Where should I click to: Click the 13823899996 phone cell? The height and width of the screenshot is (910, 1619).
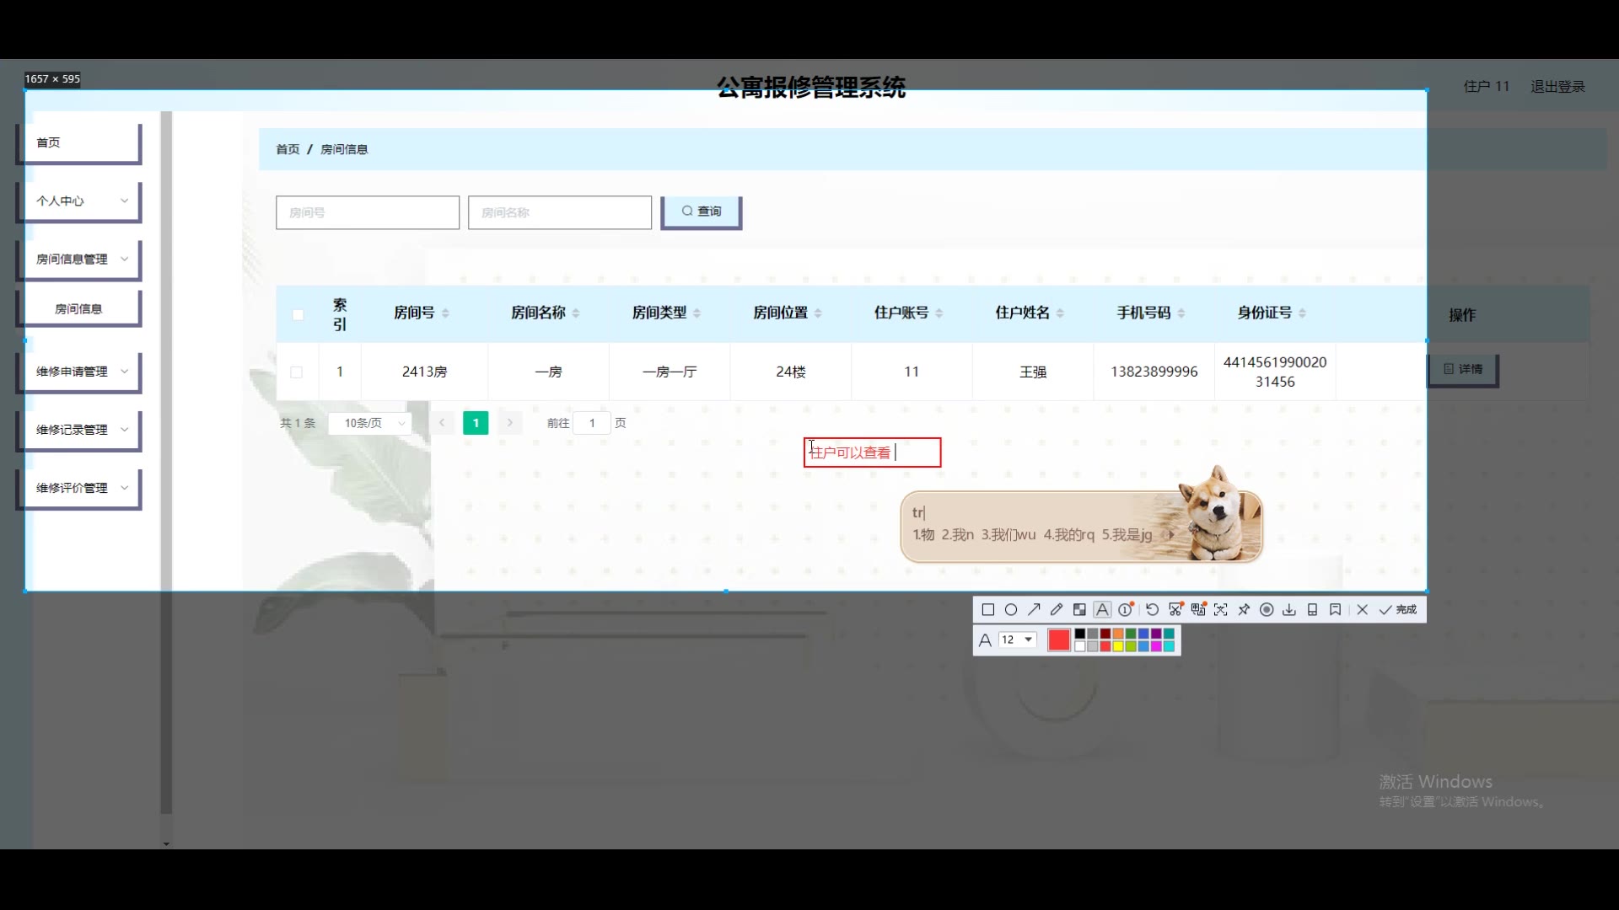pyautogui.click(x=1154, y=372)
